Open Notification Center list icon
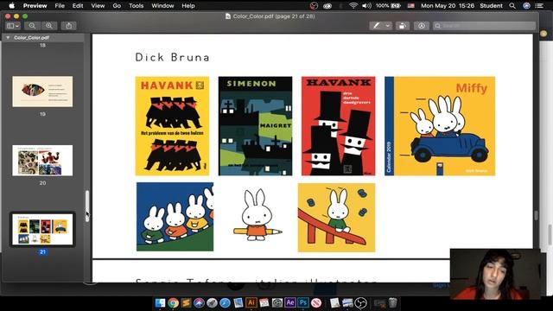The height and width of the screenshot is (311, 553). [x=539, y=6]
